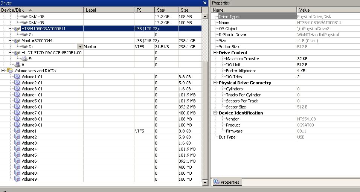Select the G: partition icon
Viewport: 360px width, 192px height.
pyautogui.click(x=24, y=35)
